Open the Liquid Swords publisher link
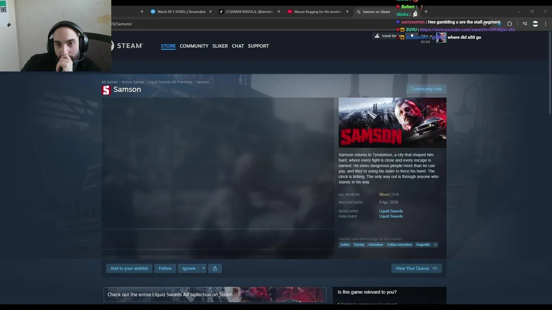The image size is (552, 310). coord(391,216)
